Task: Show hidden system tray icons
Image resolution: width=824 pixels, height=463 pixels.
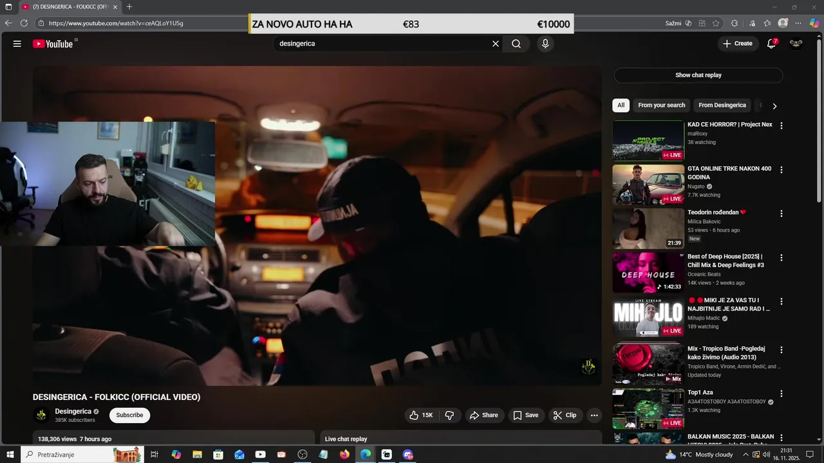Action: (745, 455)
